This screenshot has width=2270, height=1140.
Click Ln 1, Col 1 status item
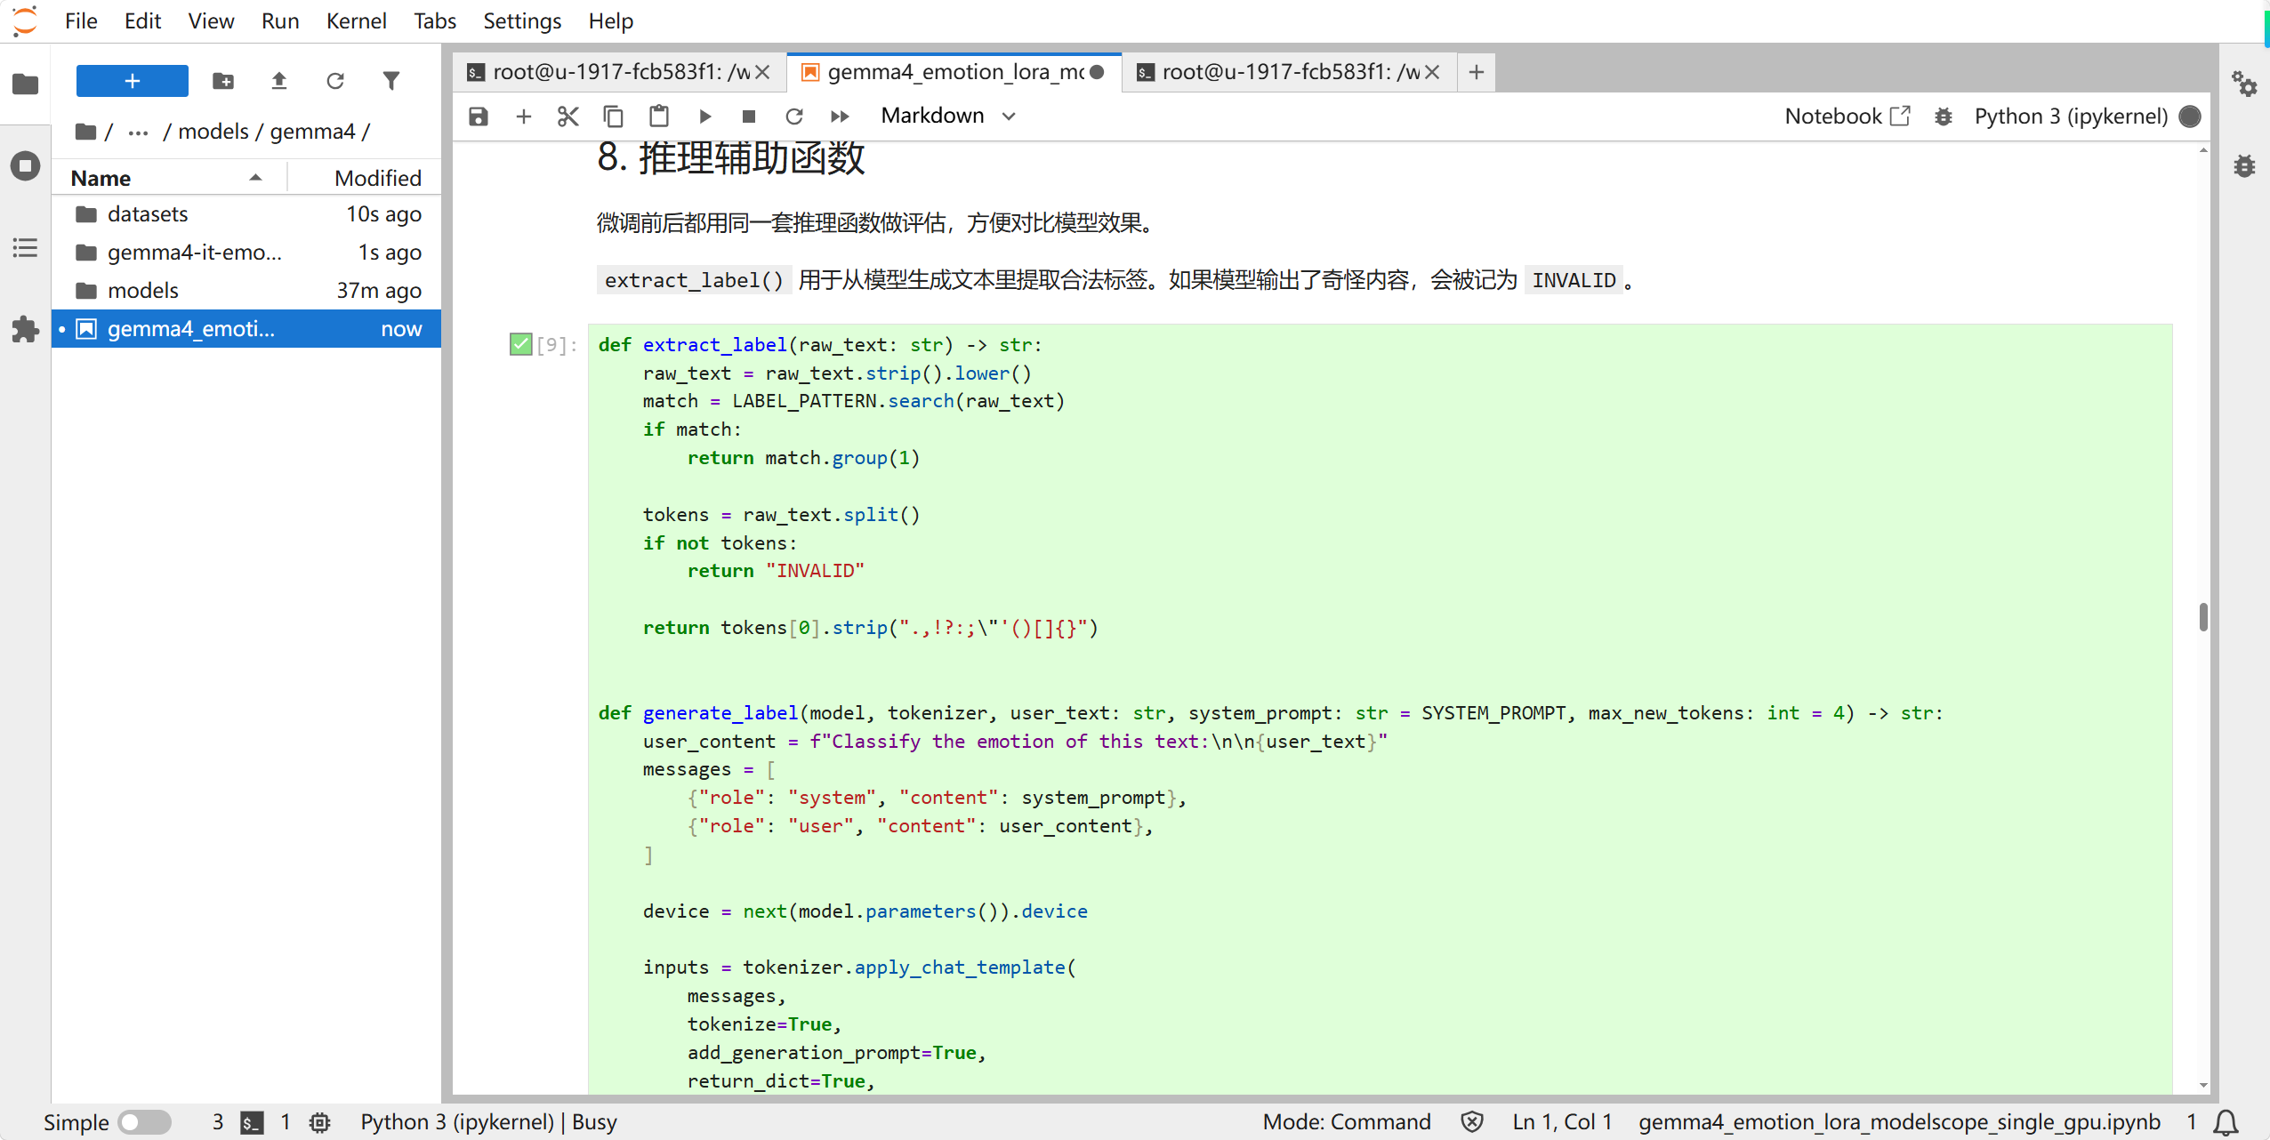[1562, 1122]
